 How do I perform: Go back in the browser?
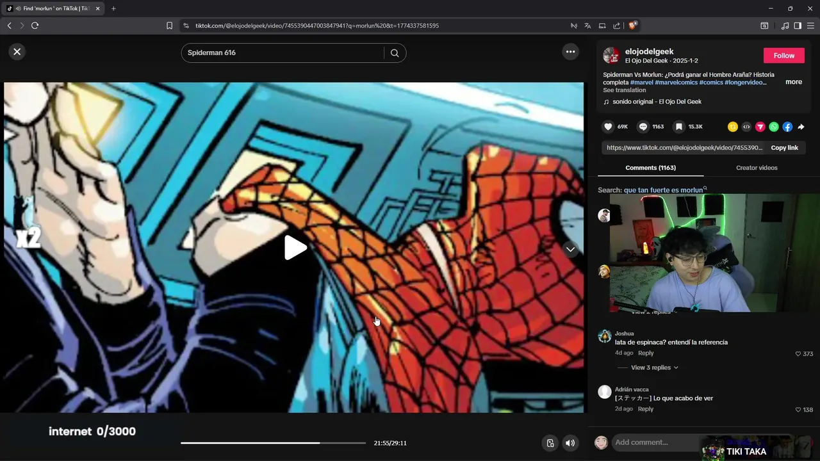tap(9, 26)
